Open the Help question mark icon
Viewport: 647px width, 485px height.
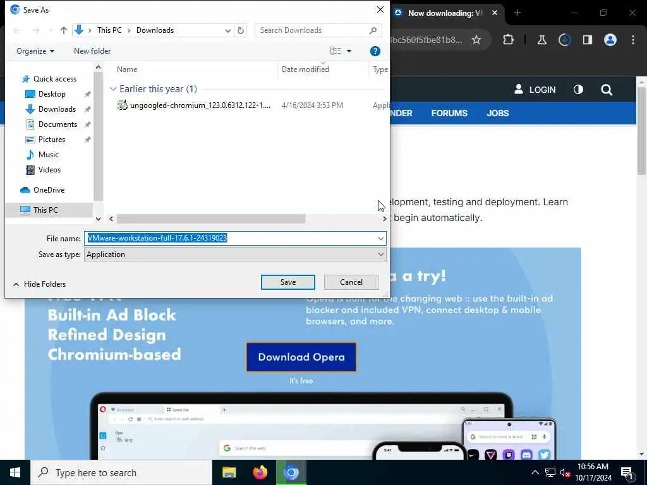(x=375, y=51)
